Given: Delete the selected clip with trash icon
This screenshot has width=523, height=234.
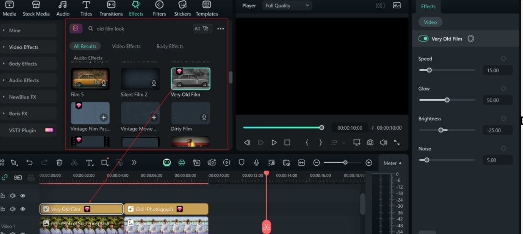Looking at the screenshot, I should click(59, 162).
